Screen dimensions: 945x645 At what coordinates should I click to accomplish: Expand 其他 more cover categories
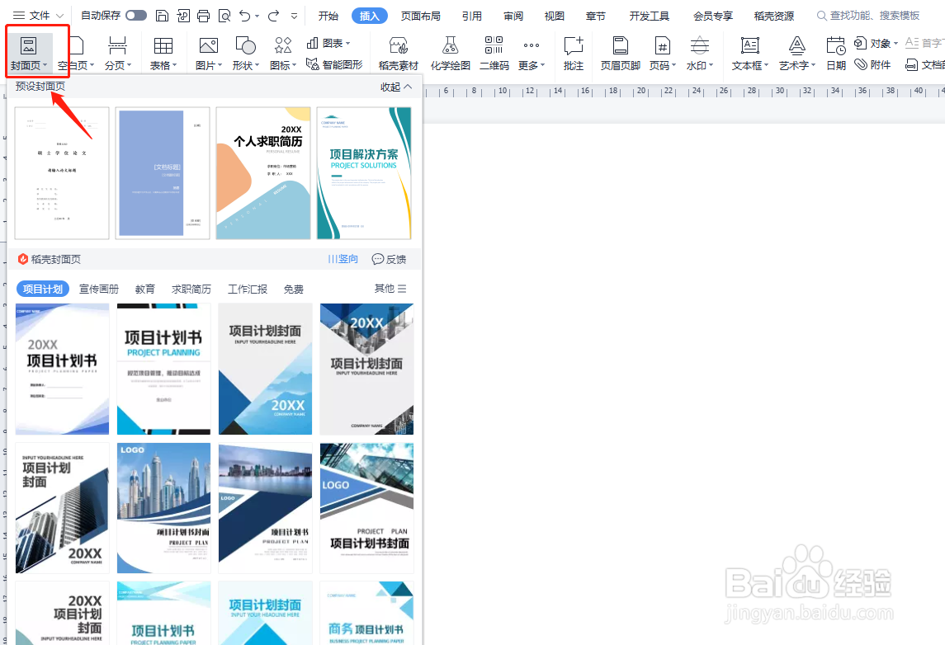(x=390, y=289)
